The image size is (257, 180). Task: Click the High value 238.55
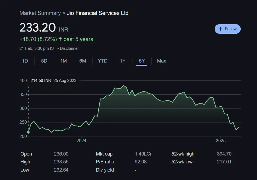click(x=61, y=162)
